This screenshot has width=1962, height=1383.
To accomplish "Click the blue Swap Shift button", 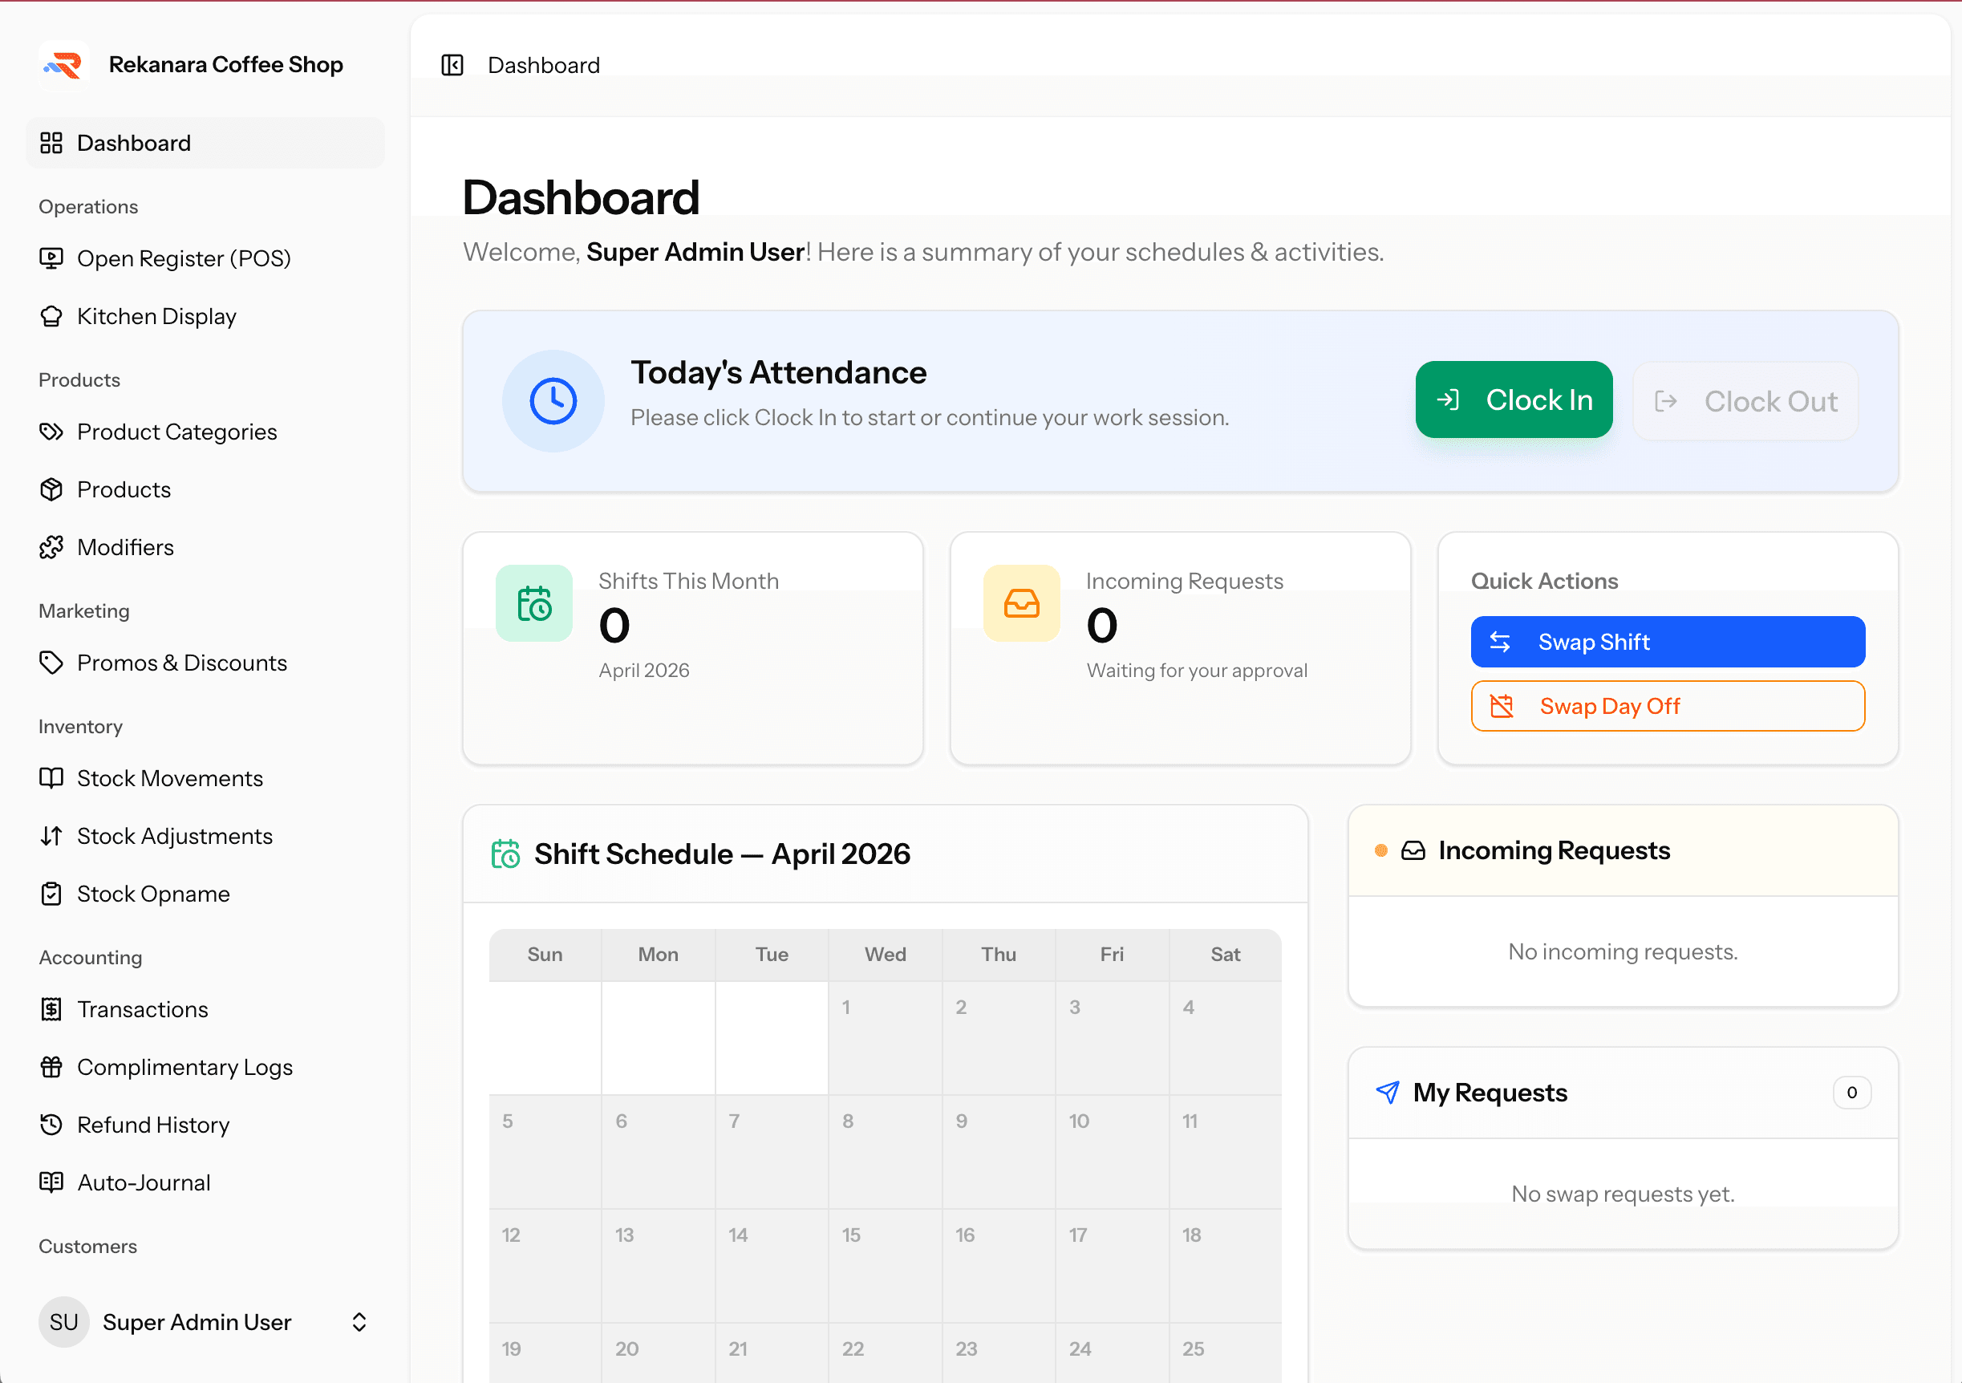I will 1667,642.
